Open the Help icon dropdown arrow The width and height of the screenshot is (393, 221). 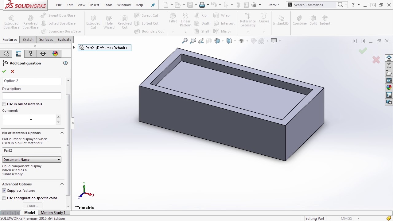tap(359, 5)
